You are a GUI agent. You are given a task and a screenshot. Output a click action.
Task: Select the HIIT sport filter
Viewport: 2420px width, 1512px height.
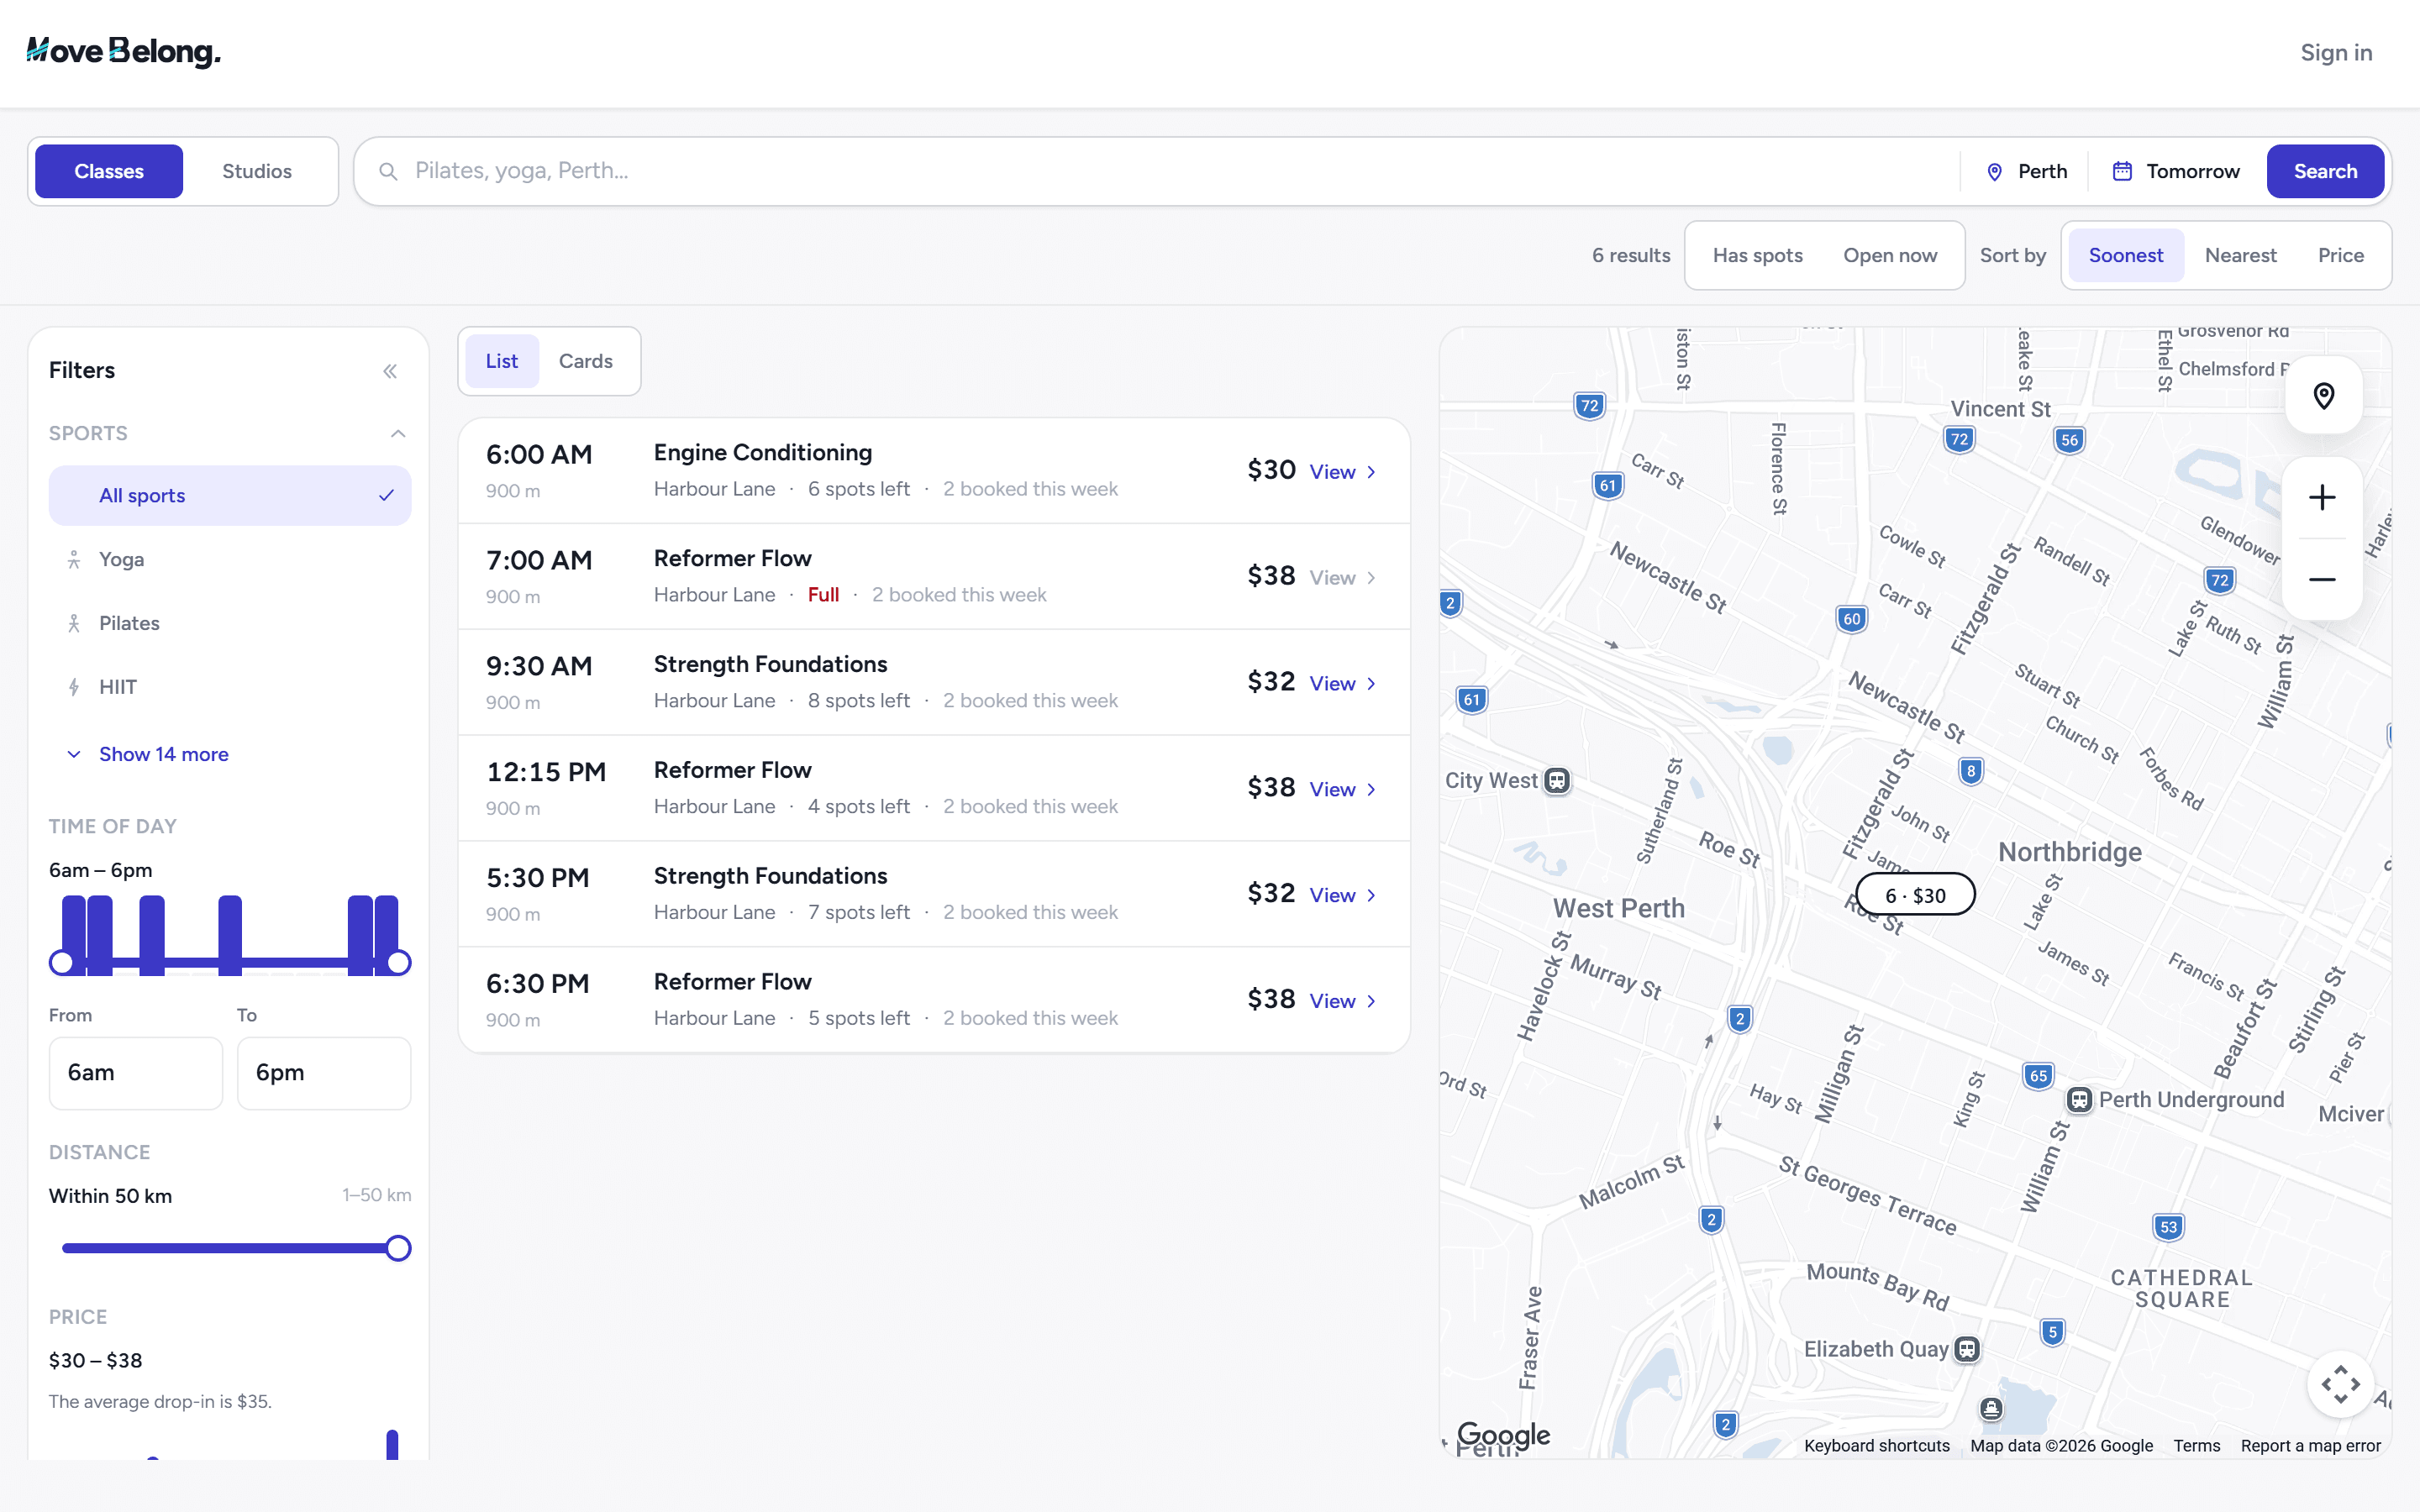[x=230, y=687]
